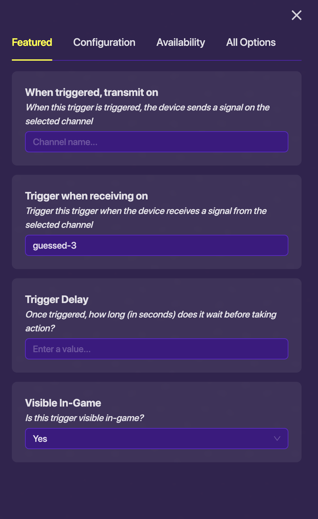
Task: Show the All Options tab
Action: pyautogui.click(x=251, y=43)
